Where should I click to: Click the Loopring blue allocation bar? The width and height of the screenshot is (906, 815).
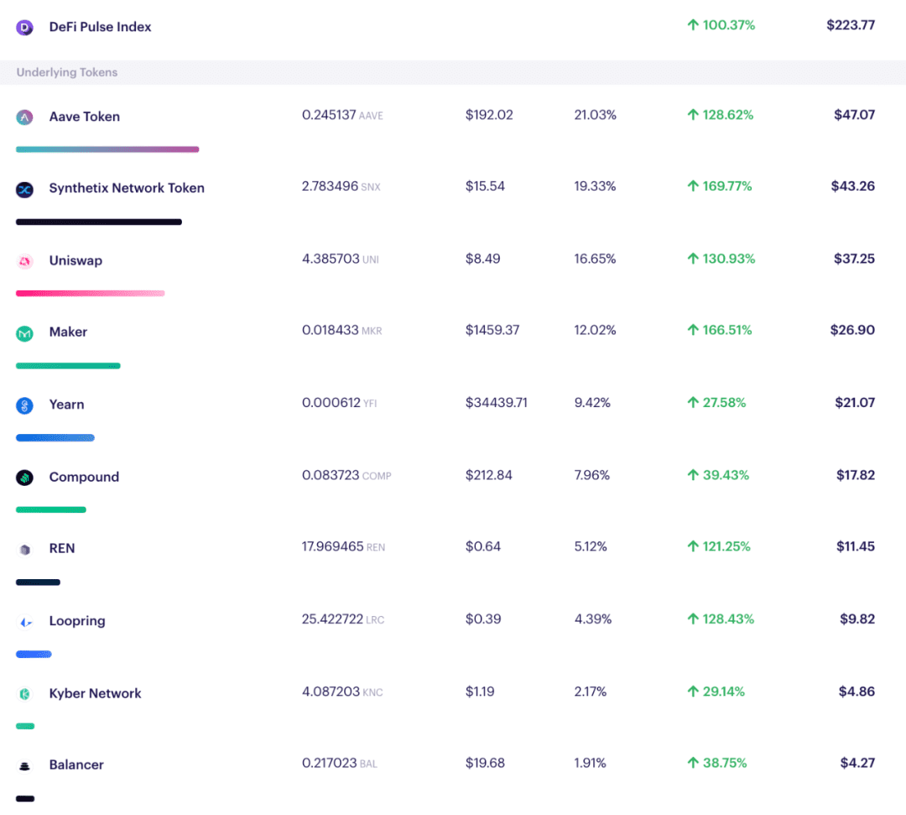coord(34,655)
